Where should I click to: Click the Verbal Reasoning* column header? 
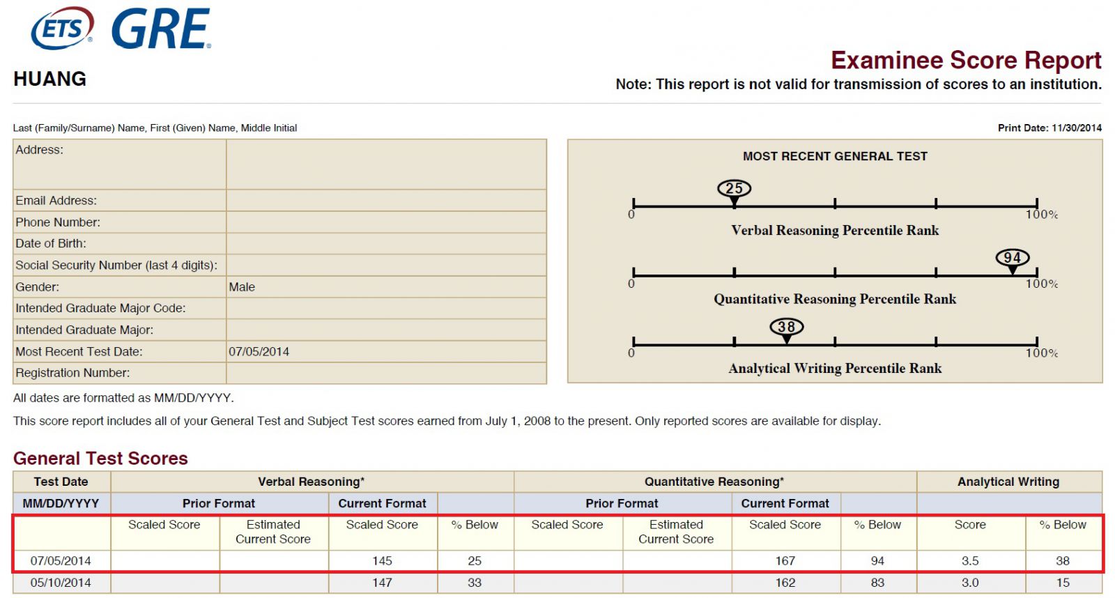[312, 482]
